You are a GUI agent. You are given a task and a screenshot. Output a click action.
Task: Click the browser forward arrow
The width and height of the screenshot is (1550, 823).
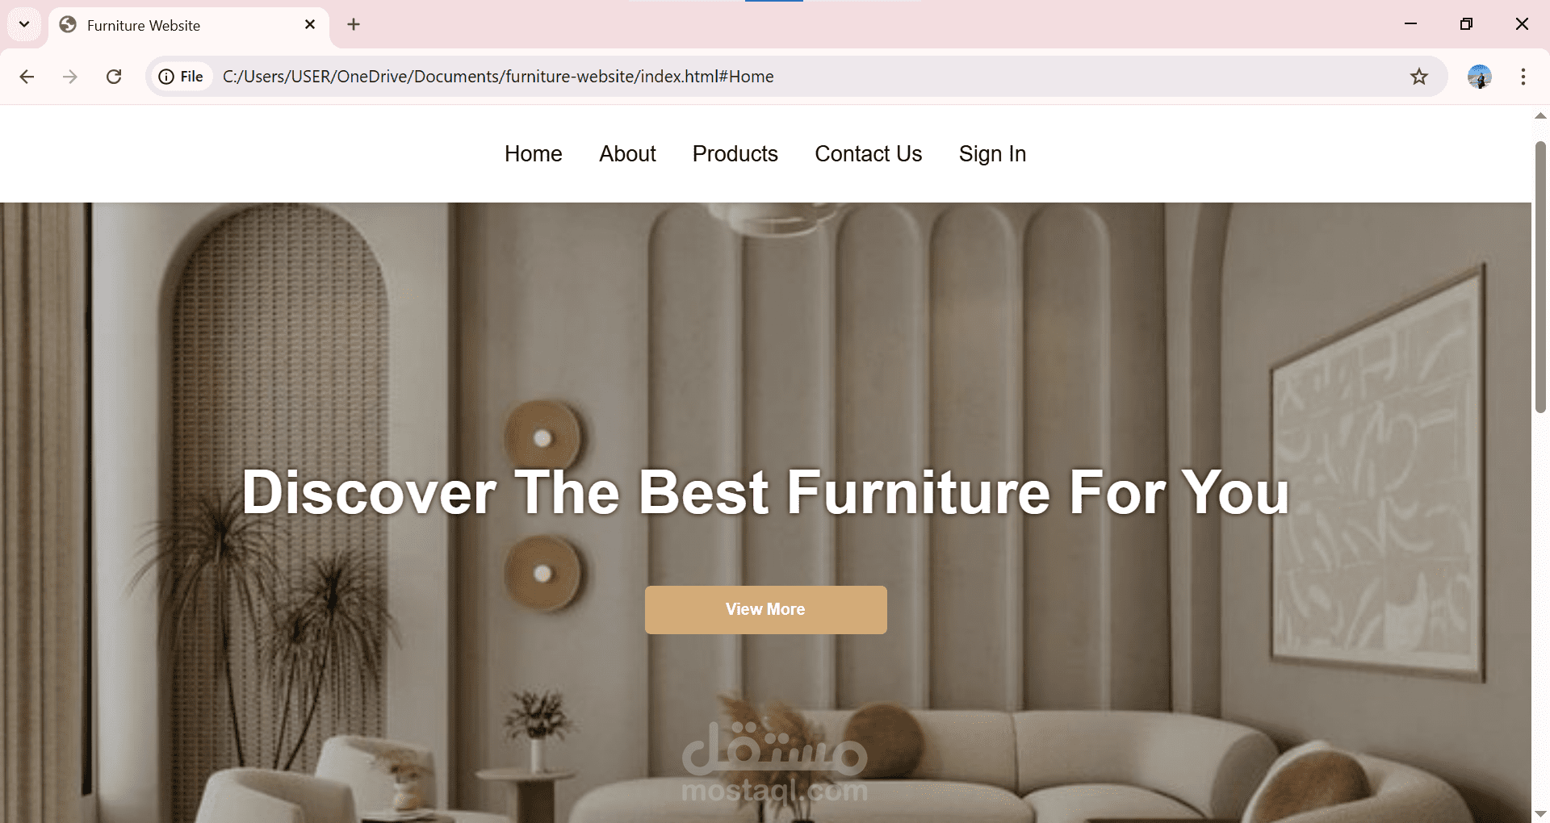(x=70, y=77)
